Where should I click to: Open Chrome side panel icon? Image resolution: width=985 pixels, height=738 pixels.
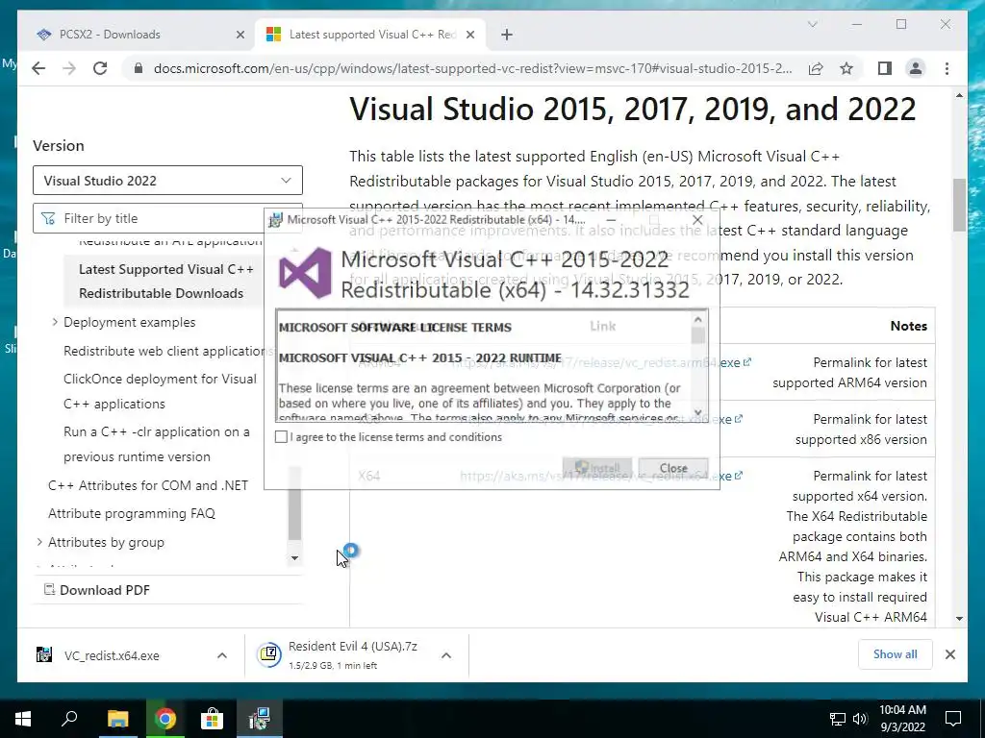885,68
